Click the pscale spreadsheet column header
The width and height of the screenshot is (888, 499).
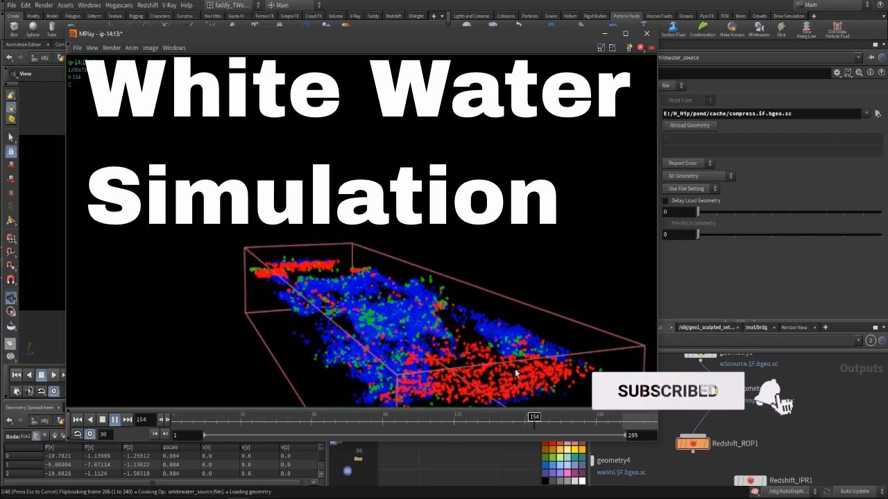pos(170,447)
